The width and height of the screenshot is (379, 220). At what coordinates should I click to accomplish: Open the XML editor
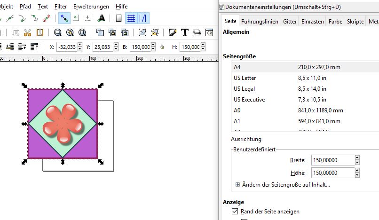[209, 32]
